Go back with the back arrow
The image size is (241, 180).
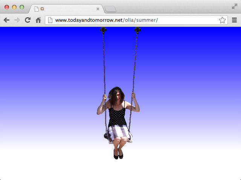[7, 20]
